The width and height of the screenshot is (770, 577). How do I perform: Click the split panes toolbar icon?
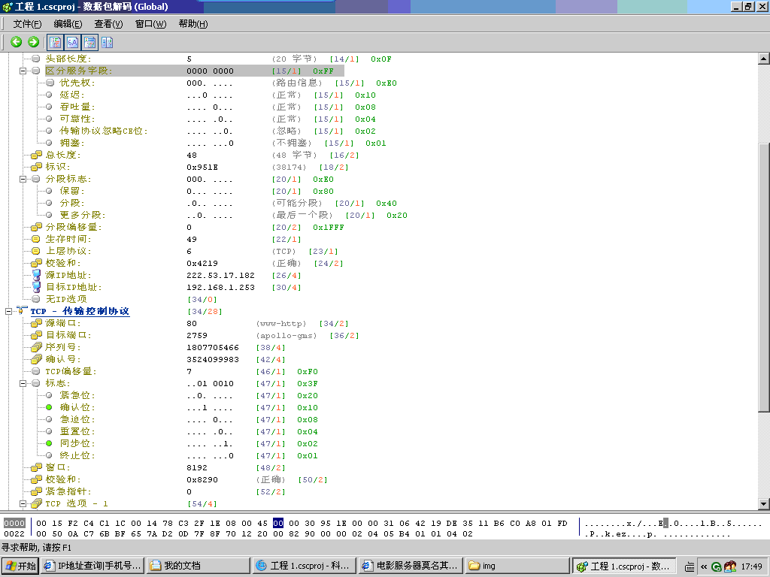click(107, 42)
